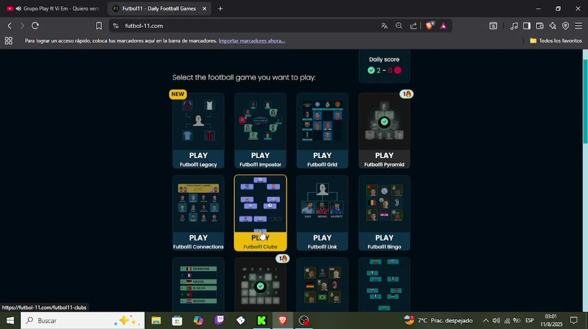Toggle the browser sidebar panel icon
This screenshot has height=329, width=588.
coord(527,26)
